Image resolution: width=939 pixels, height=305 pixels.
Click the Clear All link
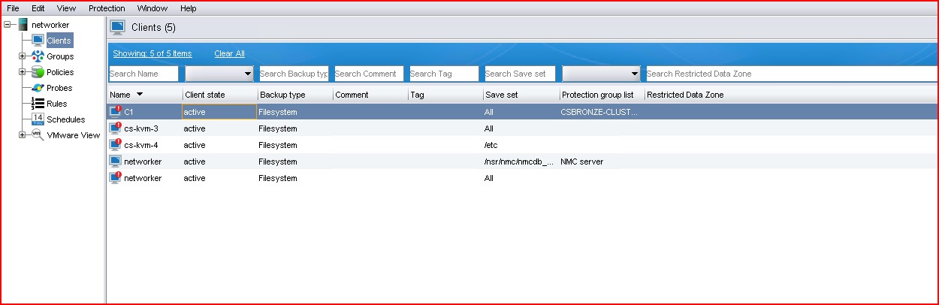coord(229,53)
